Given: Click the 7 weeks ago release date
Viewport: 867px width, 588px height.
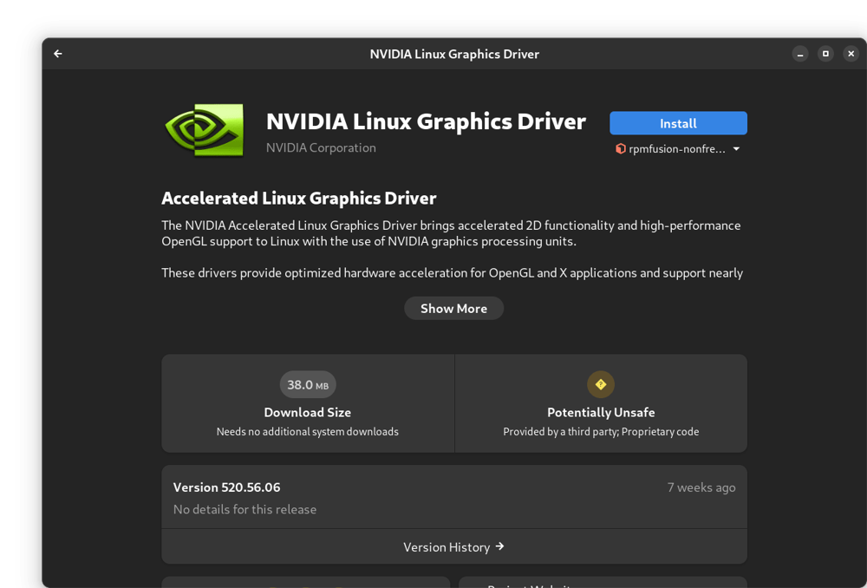Looking at the screenshot, I should pos(701,487).
